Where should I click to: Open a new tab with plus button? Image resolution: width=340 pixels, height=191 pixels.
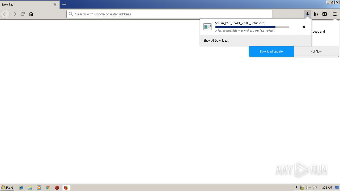64,4
